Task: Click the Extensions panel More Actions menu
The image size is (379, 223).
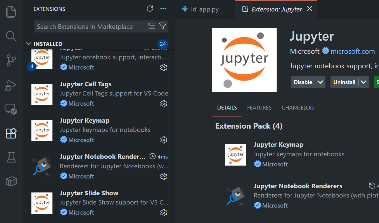Action: pos(163,9)
